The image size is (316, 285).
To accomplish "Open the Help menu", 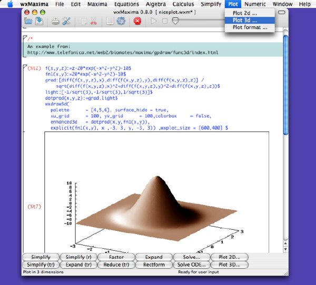I will tap(304, 4).
